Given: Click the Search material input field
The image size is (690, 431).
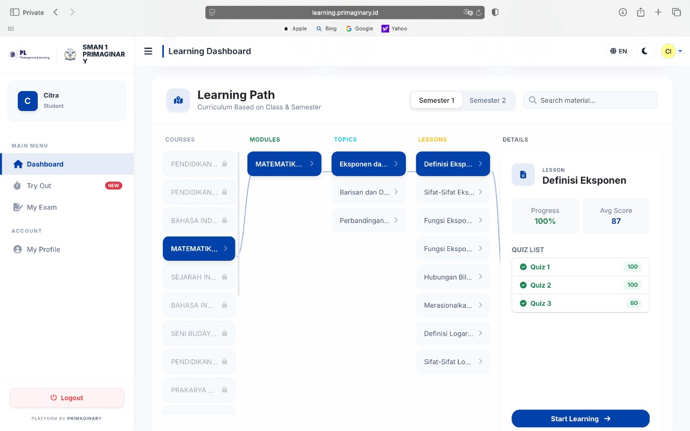Looking at the screenshot, I should tap(590, 100).
